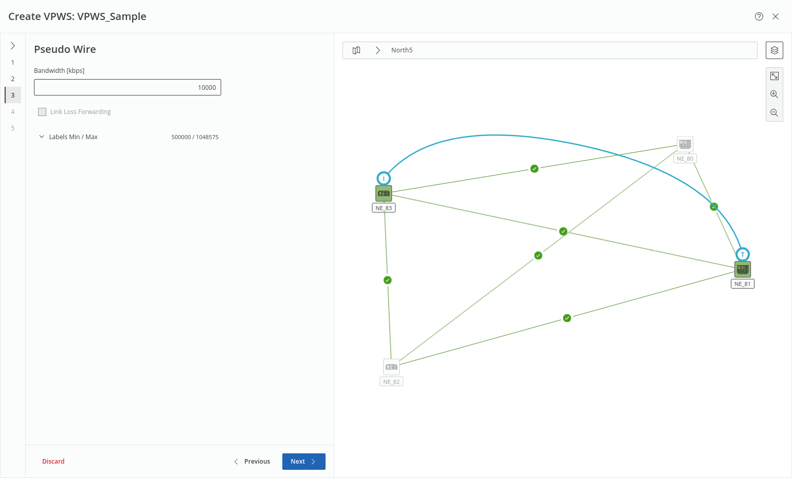Click the Previous button
Image resolution: width=792 pixels, height=478 pixels.
(252, 462)
